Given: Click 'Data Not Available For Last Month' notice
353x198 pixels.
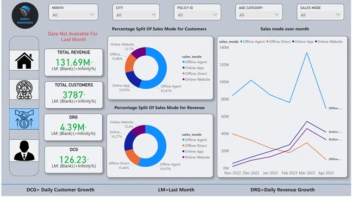Looking at the screenshot, I should [73, 37].
